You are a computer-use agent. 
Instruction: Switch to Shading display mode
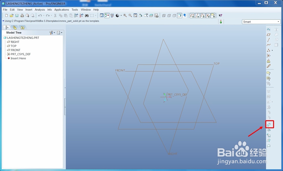(x=180, y=16)
